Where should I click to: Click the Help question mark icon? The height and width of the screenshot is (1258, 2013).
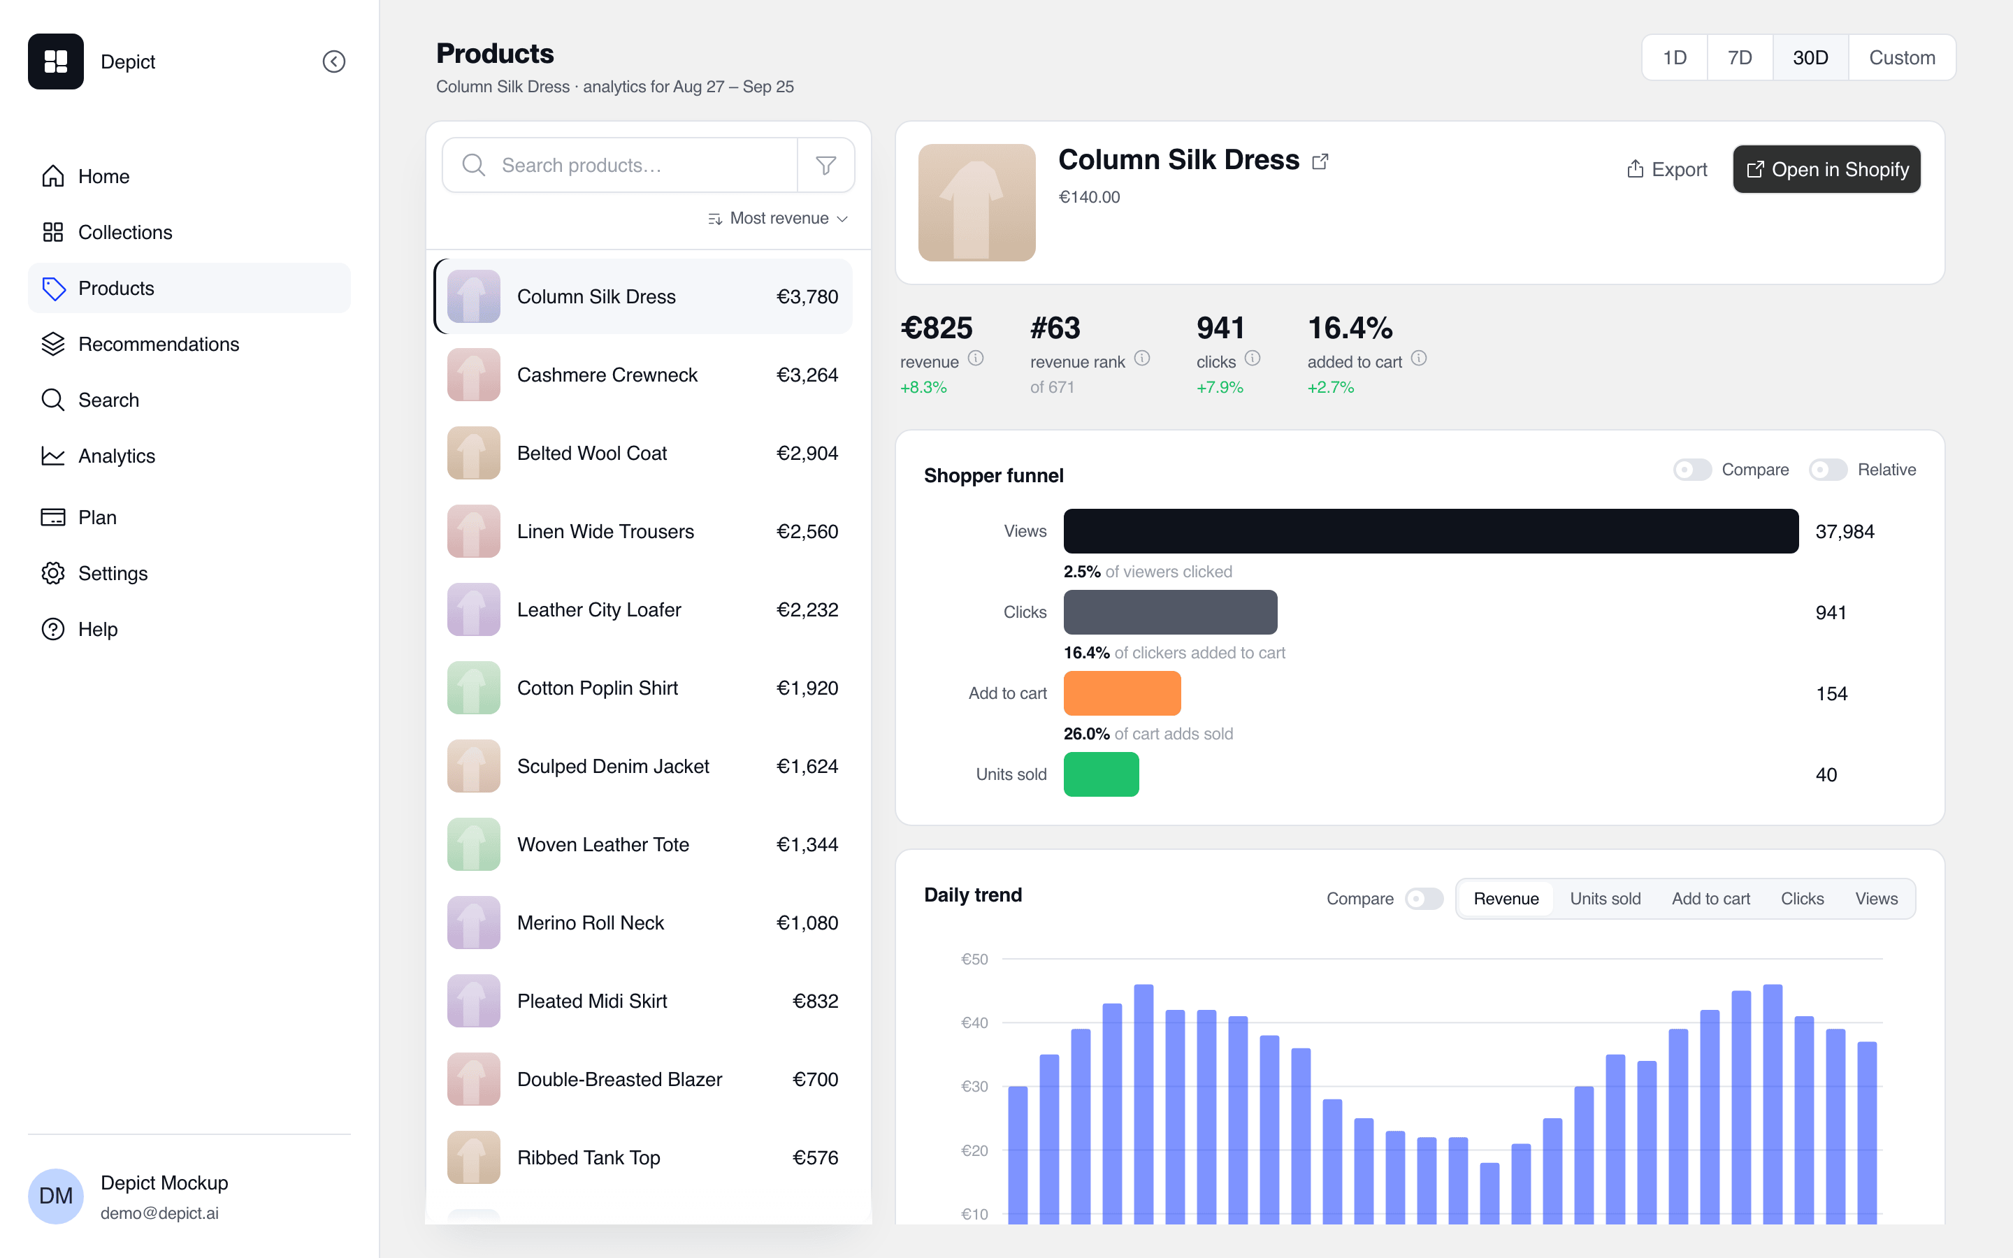point(53,629)
